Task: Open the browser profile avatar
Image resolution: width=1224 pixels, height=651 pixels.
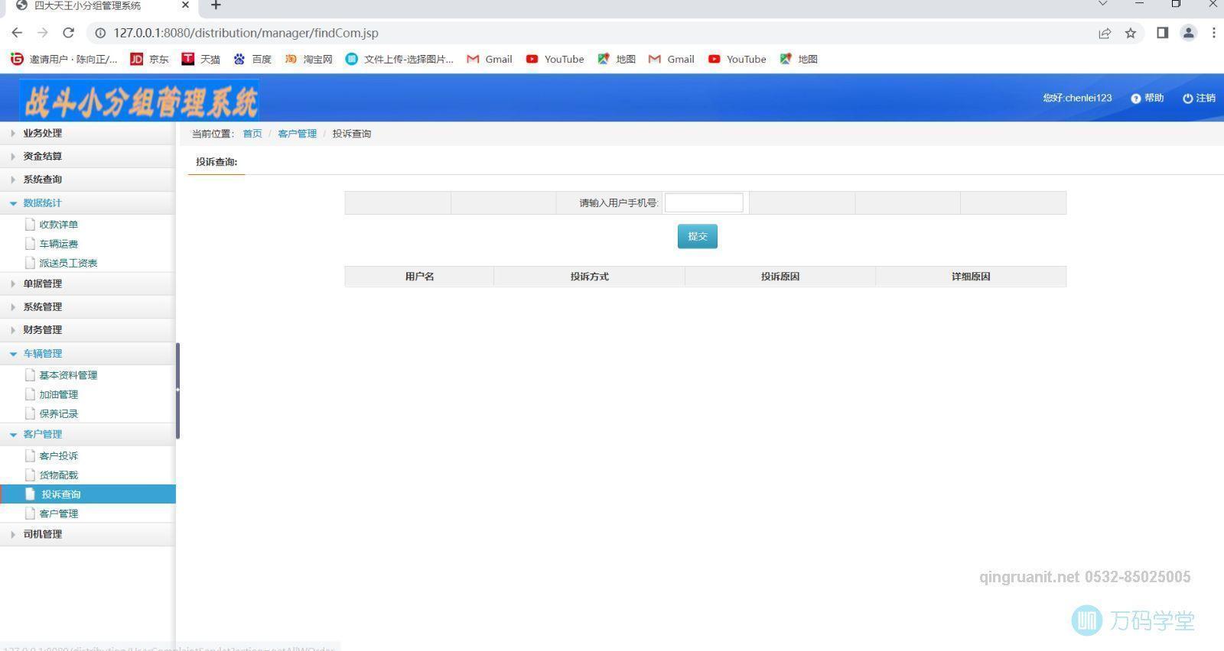Action: [1188, 33]
